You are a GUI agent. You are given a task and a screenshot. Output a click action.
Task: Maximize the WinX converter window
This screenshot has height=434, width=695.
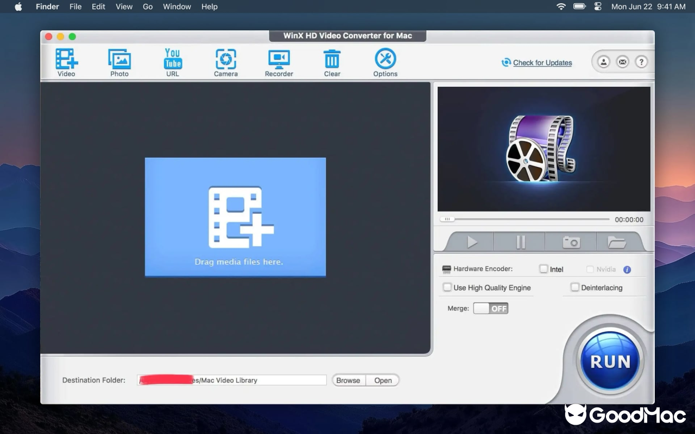(x=72, y=36)
